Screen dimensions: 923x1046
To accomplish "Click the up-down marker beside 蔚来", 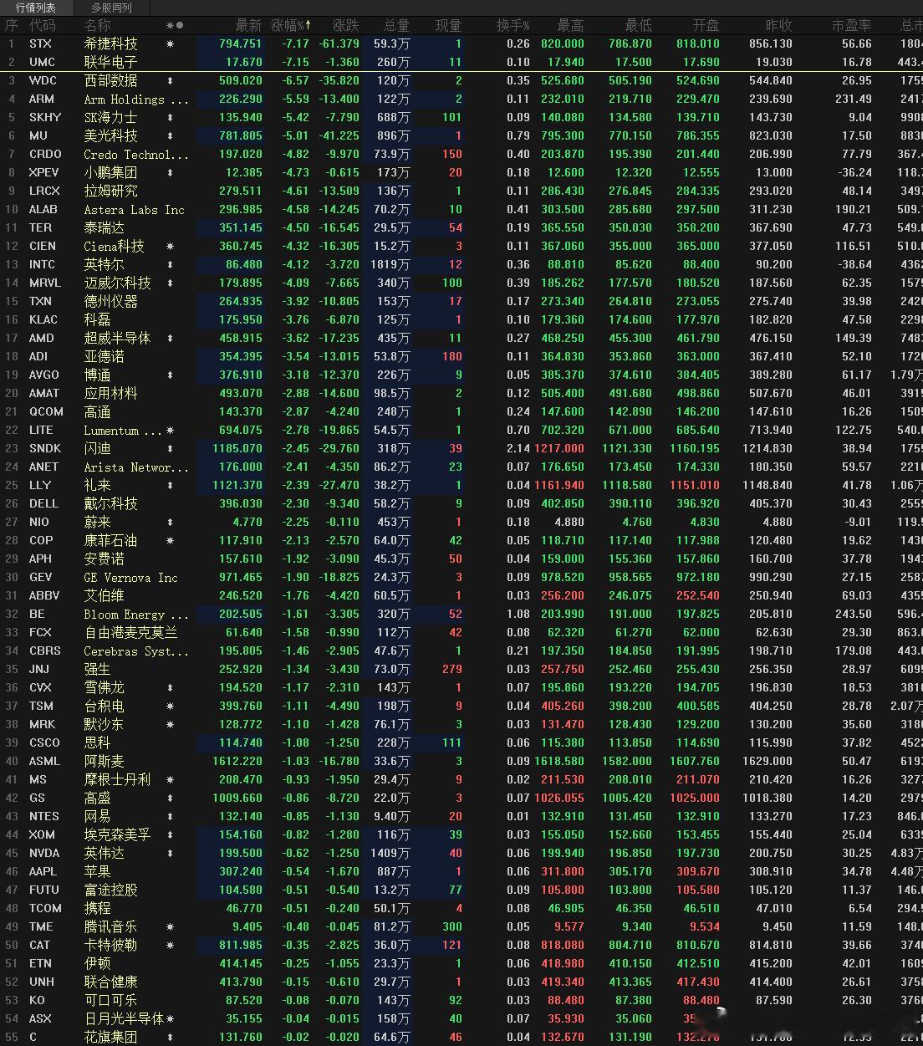I will (171, 522).
